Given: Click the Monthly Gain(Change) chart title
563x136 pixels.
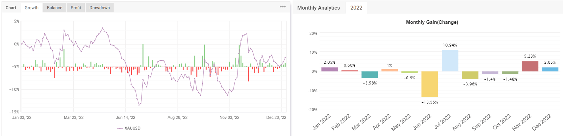Looking at the screenshot, I should pyautogui.click(x=432, y=22).
